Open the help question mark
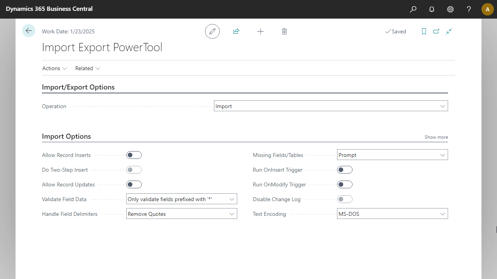Viewport: 497px width, 279px height. click(x=469, y=9)
